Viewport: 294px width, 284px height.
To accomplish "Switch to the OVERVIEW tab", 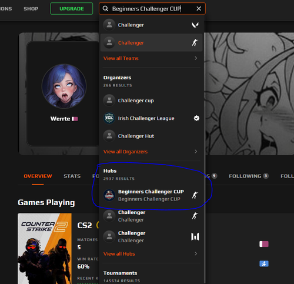I will 38,176.
